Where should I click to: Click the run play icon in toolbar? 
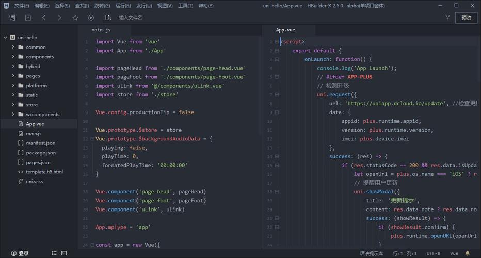[91, 18]
